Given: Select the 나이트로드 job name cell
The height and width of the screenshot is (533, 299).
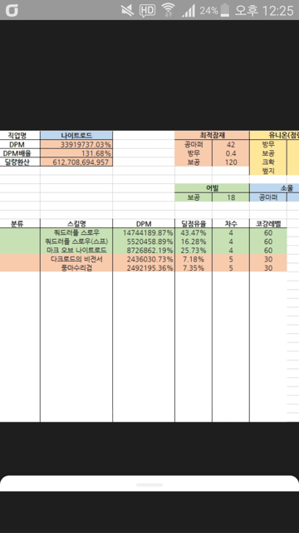Looking at the screenshot, I should point(76,135).
